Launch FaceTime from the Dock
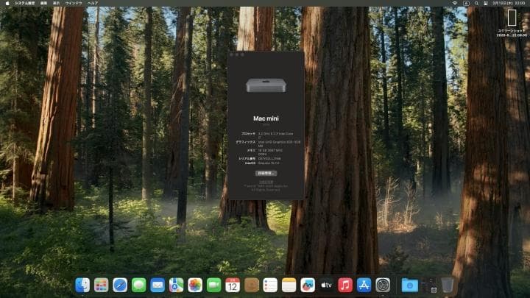Viewport: 530px width, 298px height. [x=213, y=285]
